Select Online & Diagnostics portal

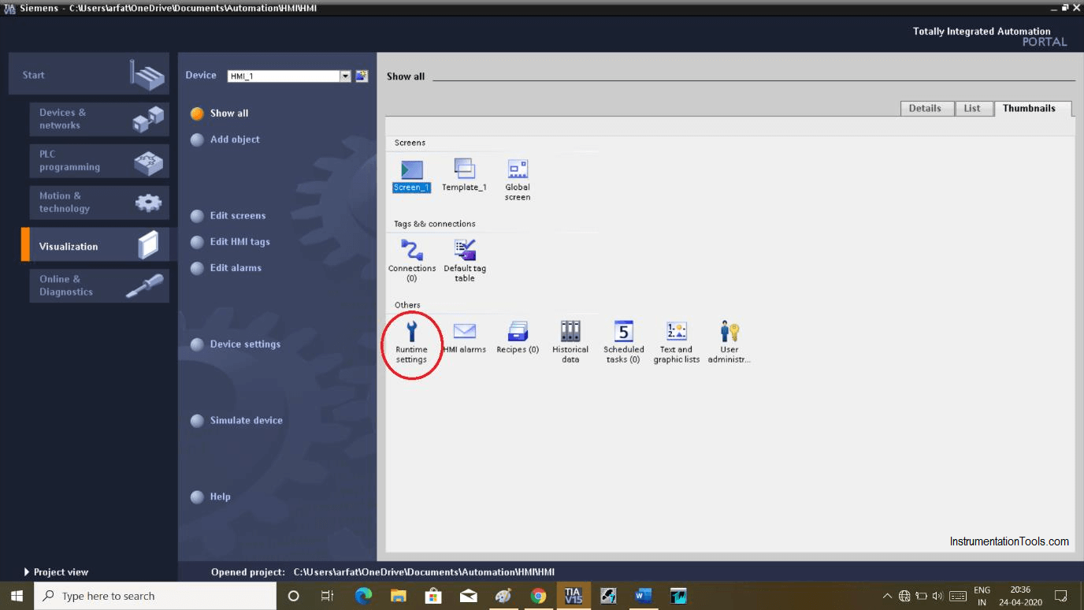tap(99, 285)
